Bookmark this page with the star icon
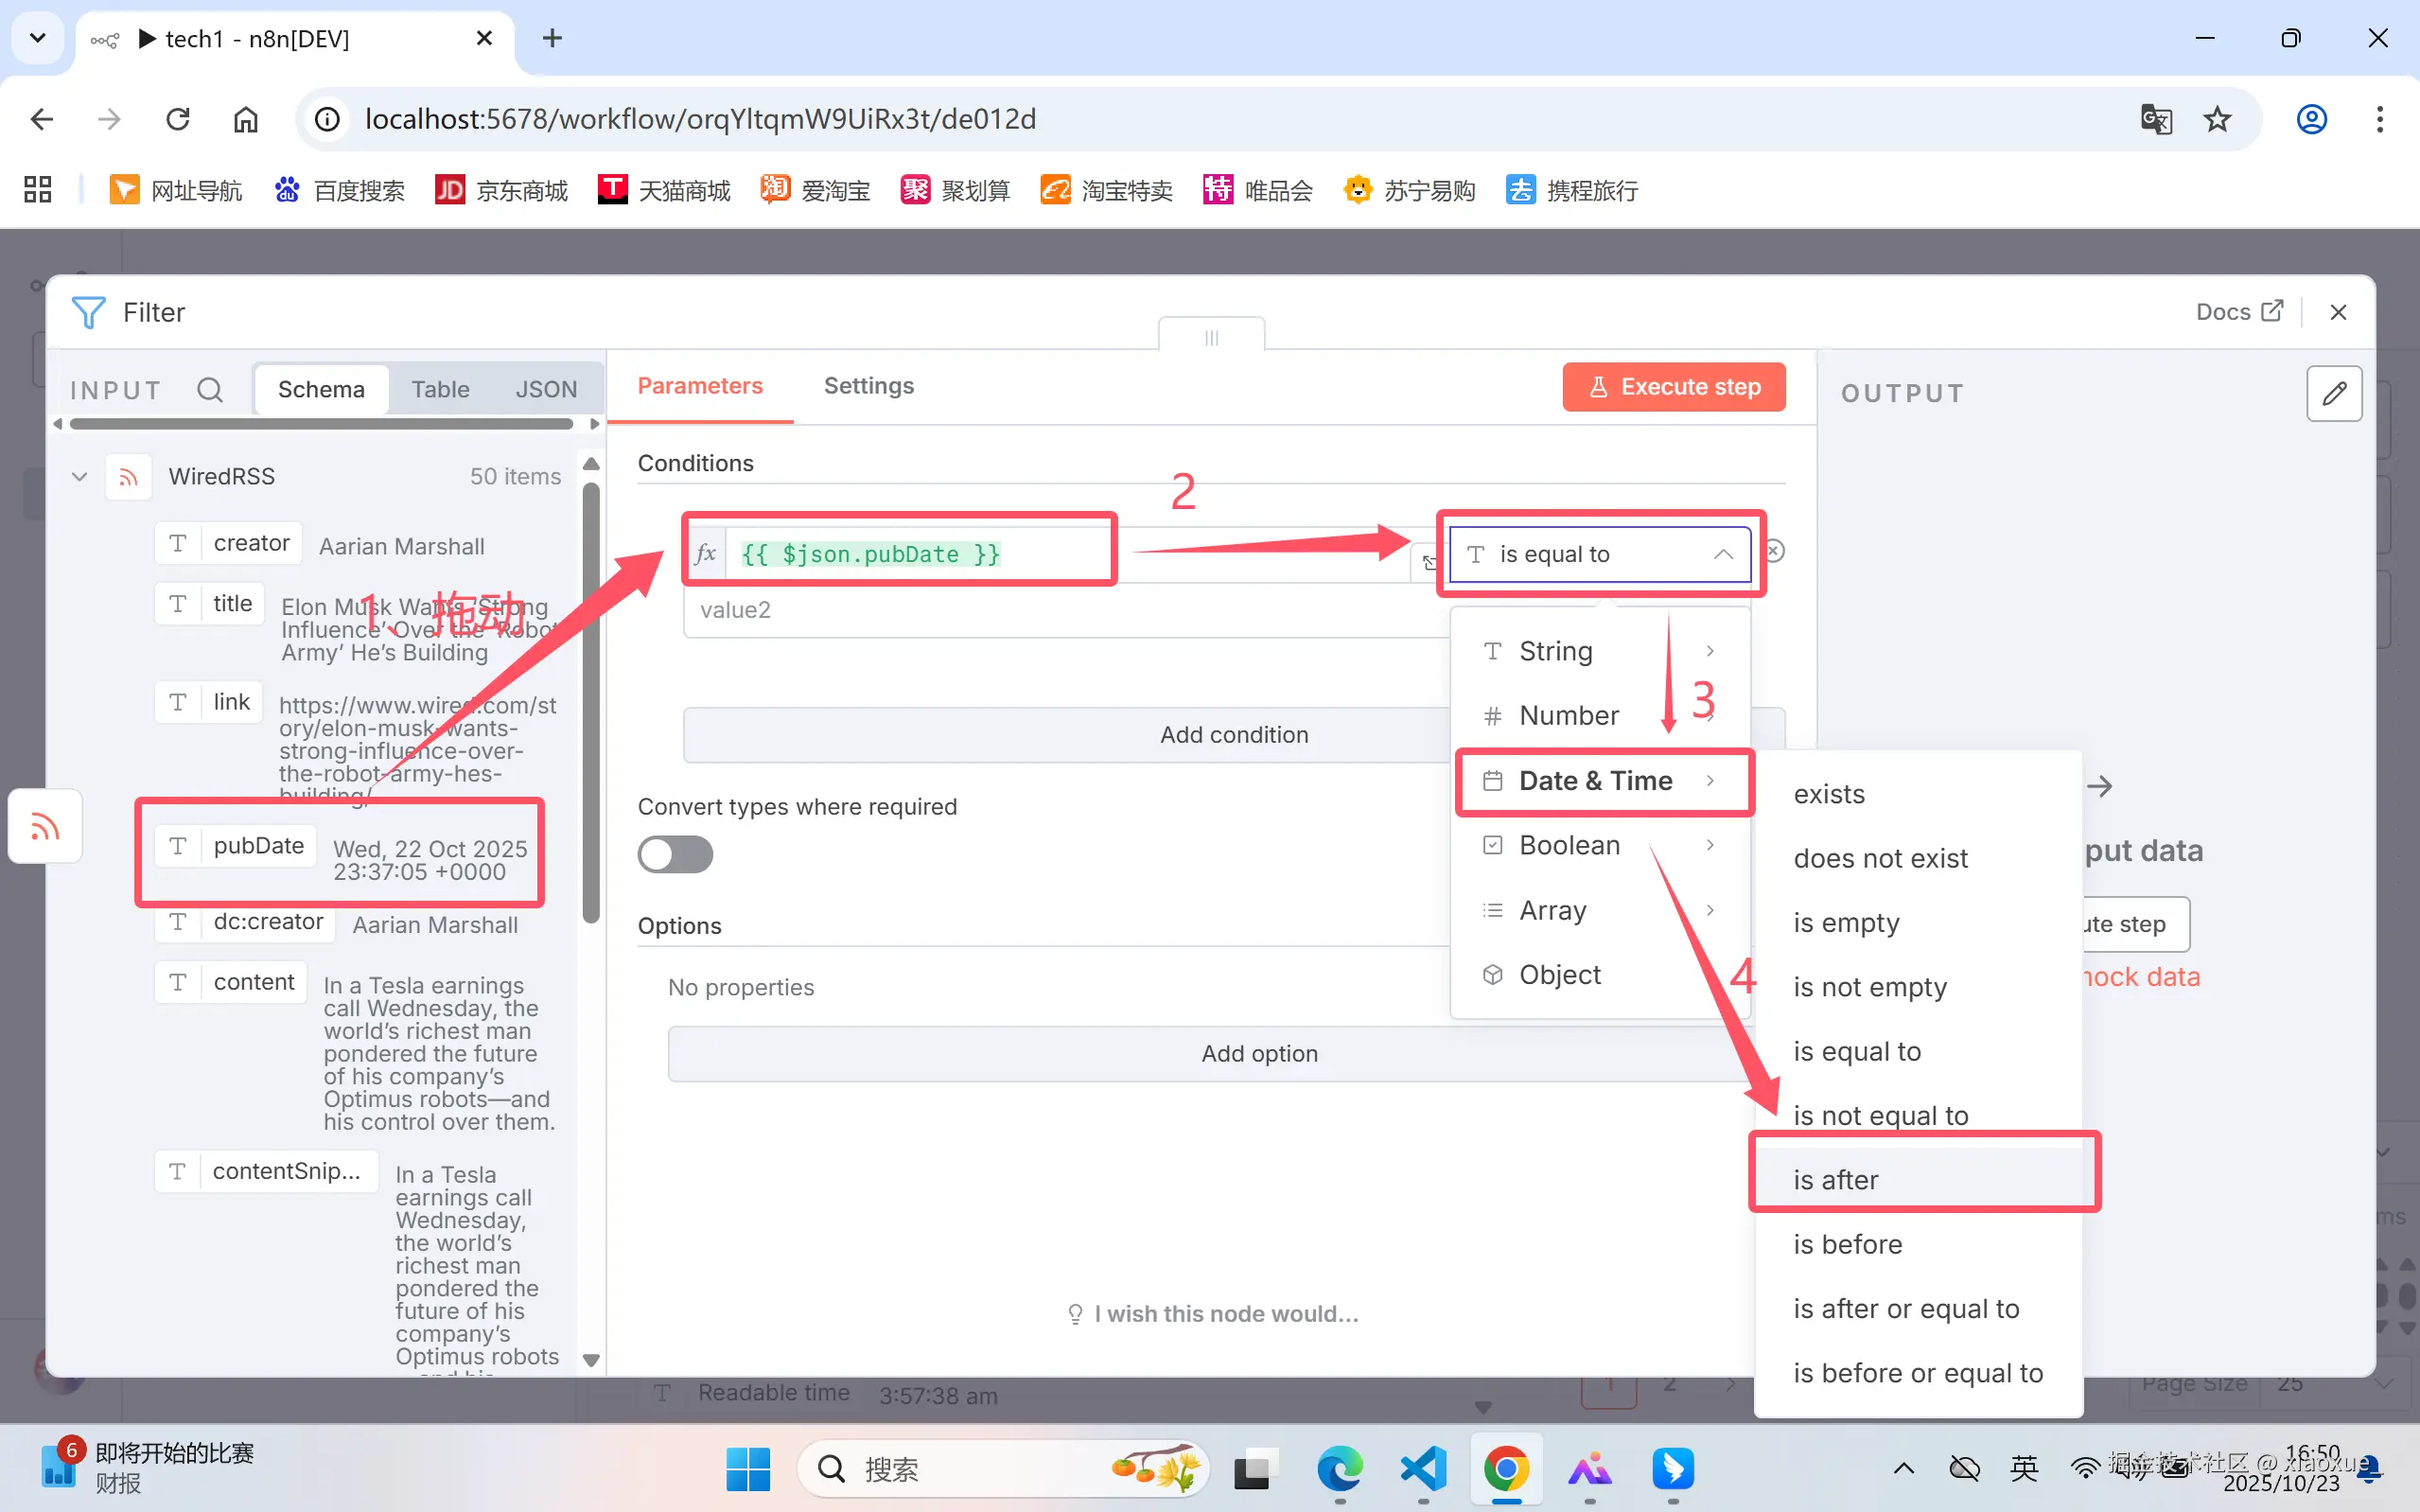The width and height of the screenshot is (2420, 1512). [2218, 119]
